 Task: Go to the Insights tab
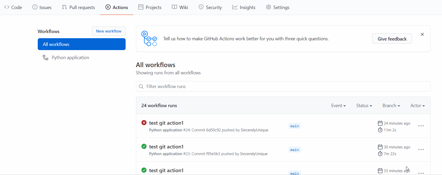tap(244, 7)
